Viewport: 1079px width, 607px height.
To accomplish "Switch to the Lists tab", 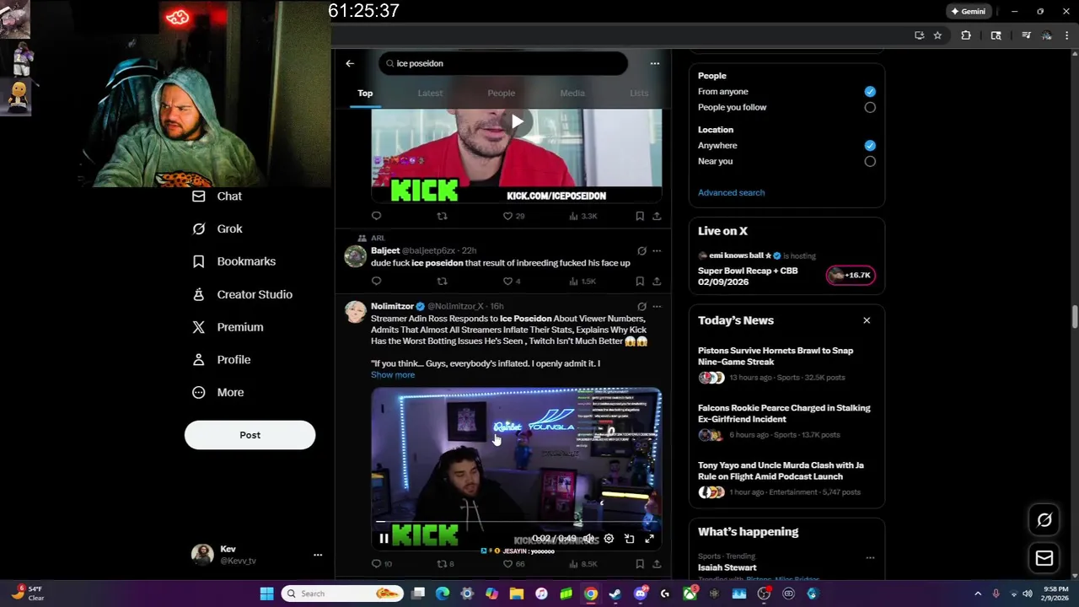I will (639, 93).
